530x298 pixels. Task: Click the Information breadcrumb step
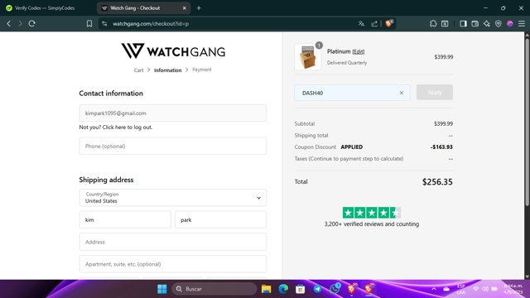tap(167, 70)
